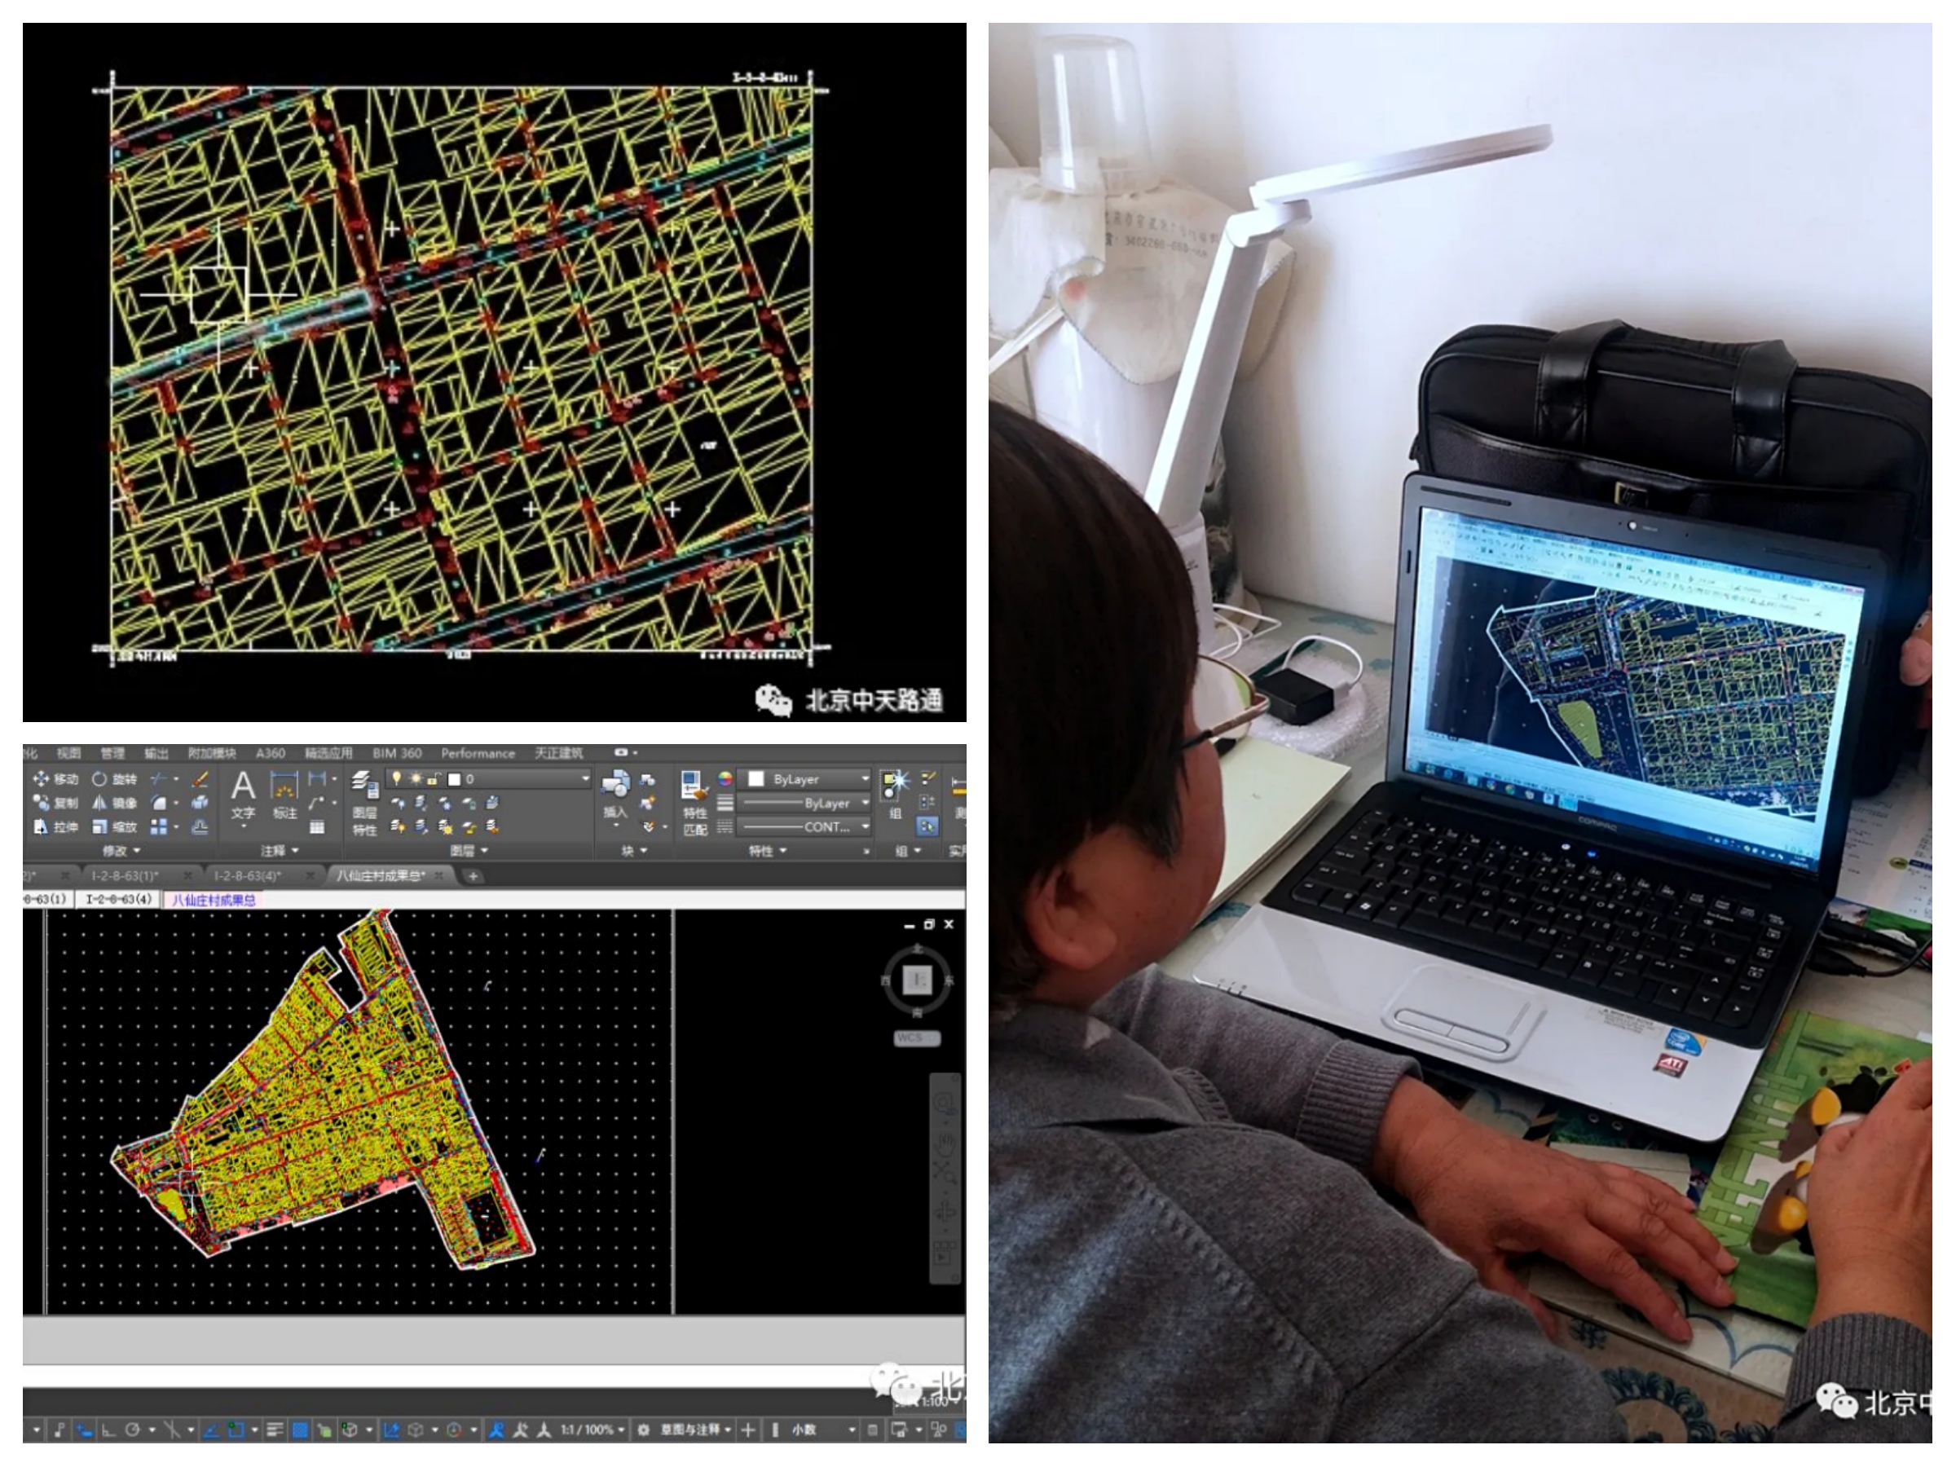Viewport: 1956px width, 1467px height.
Task: Click the 旋转 (Rotate) tool icon
Action: (x=100, y=779)
